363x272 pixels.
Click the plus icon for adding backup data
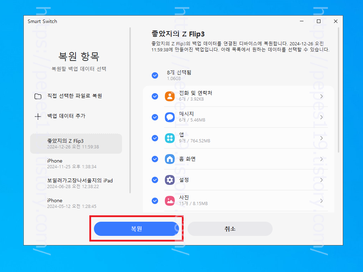(38, 116)
